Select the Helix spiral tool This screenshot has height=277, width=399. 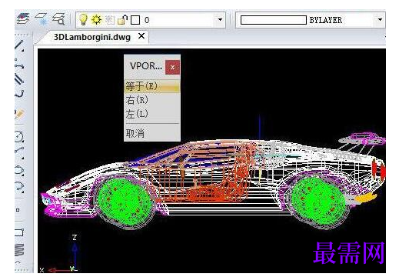coord(19,249)
